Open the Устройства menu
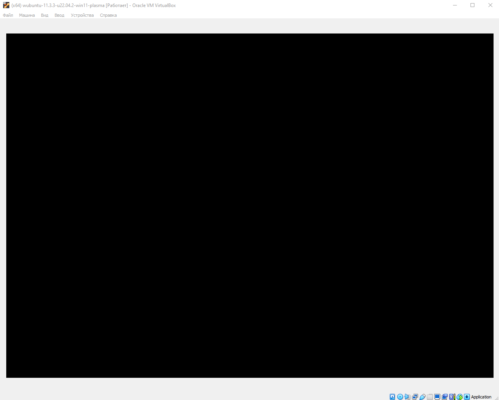Screen dimensions: 499x400 pos(82,15)
